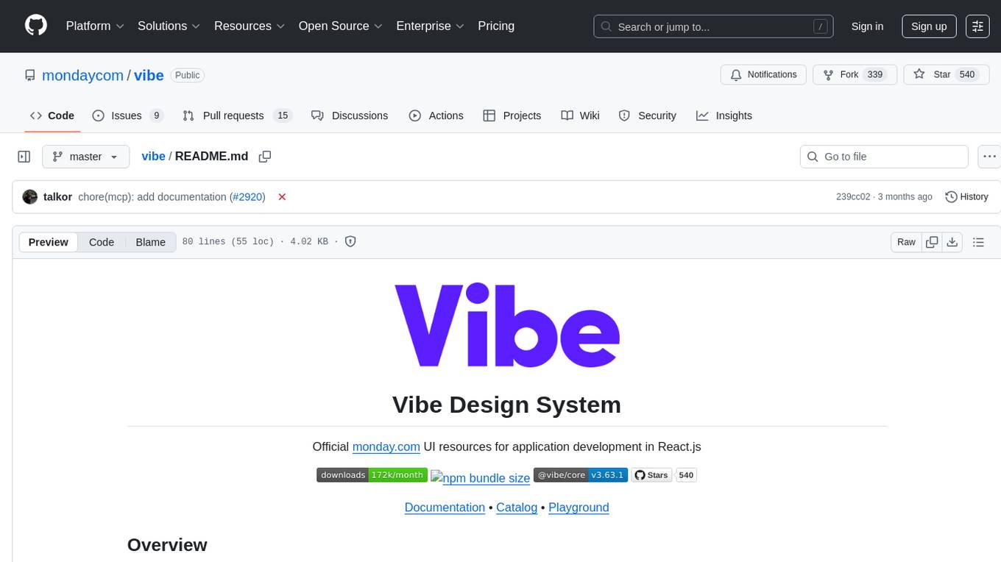Viewport: 1001px width, 562px height.
Task: Select the Preview view
Action: coord(49,242)
